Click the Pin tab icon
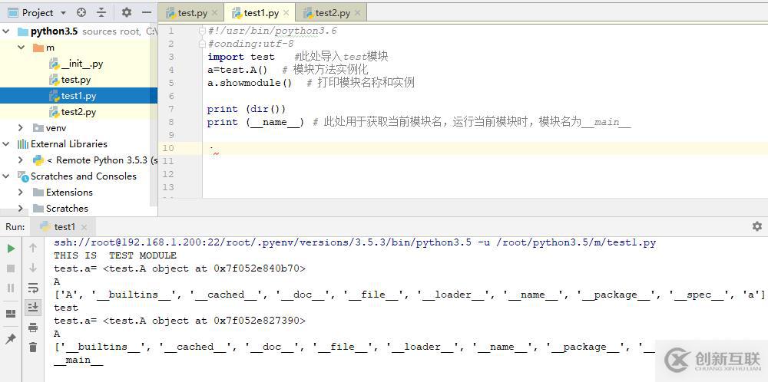Viewport: 768px width, 382px height. pos(11,338)
